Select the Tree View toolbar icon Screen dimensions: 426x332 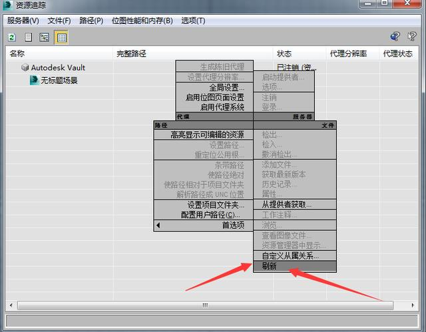point(45,37)
